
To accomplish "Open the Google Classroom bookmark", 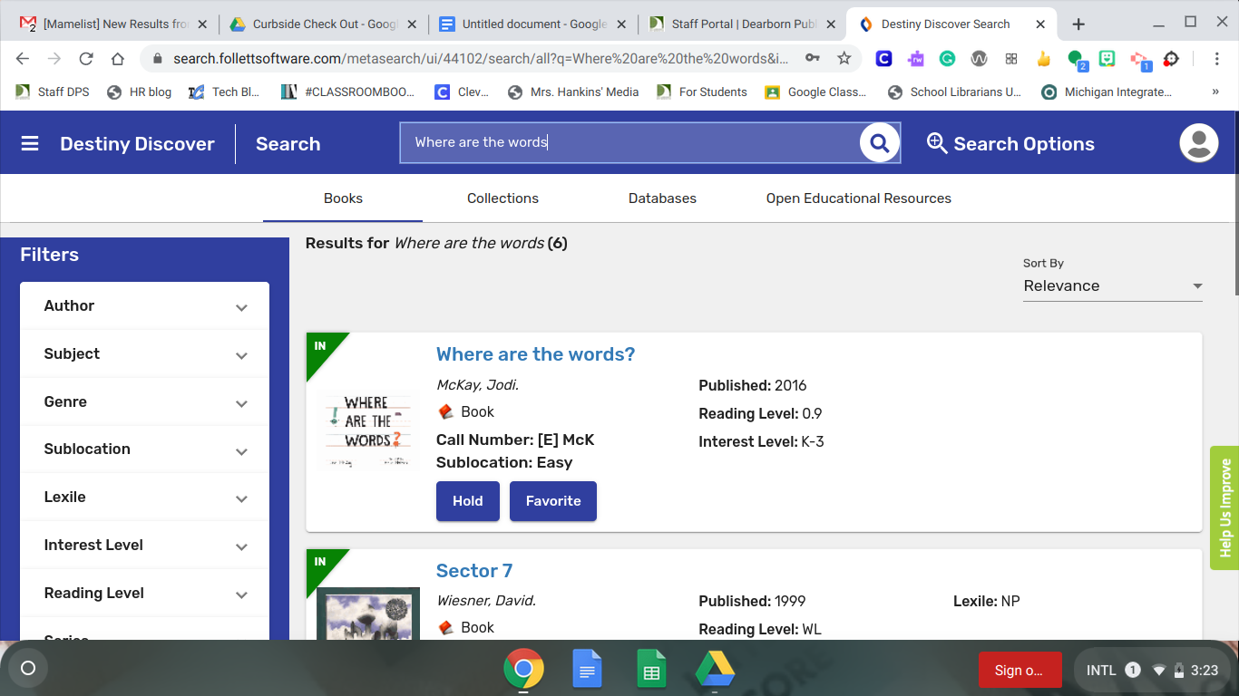I will tap(815, 92).
